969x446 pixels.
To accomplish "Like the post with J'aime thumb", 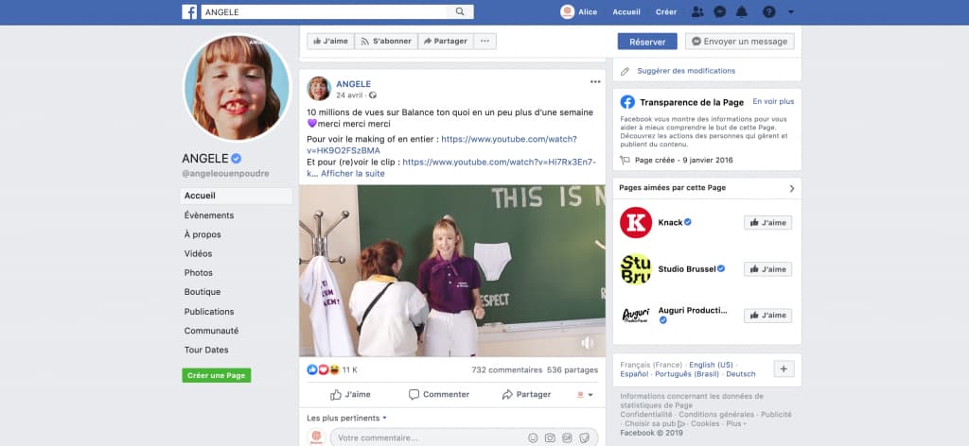I will pos(350,394).
